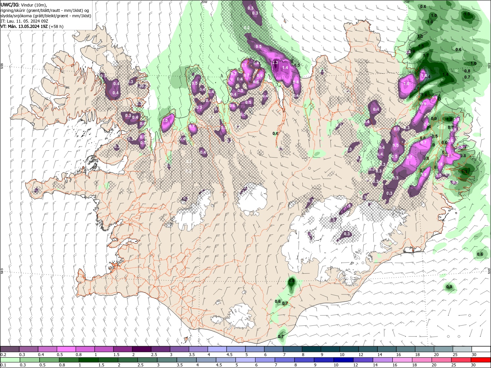Viewport: 491px width, 368px height.
Task: Pick the magenta 1–1.5 snow legend swatch
Action: click(x=104, y=349)
